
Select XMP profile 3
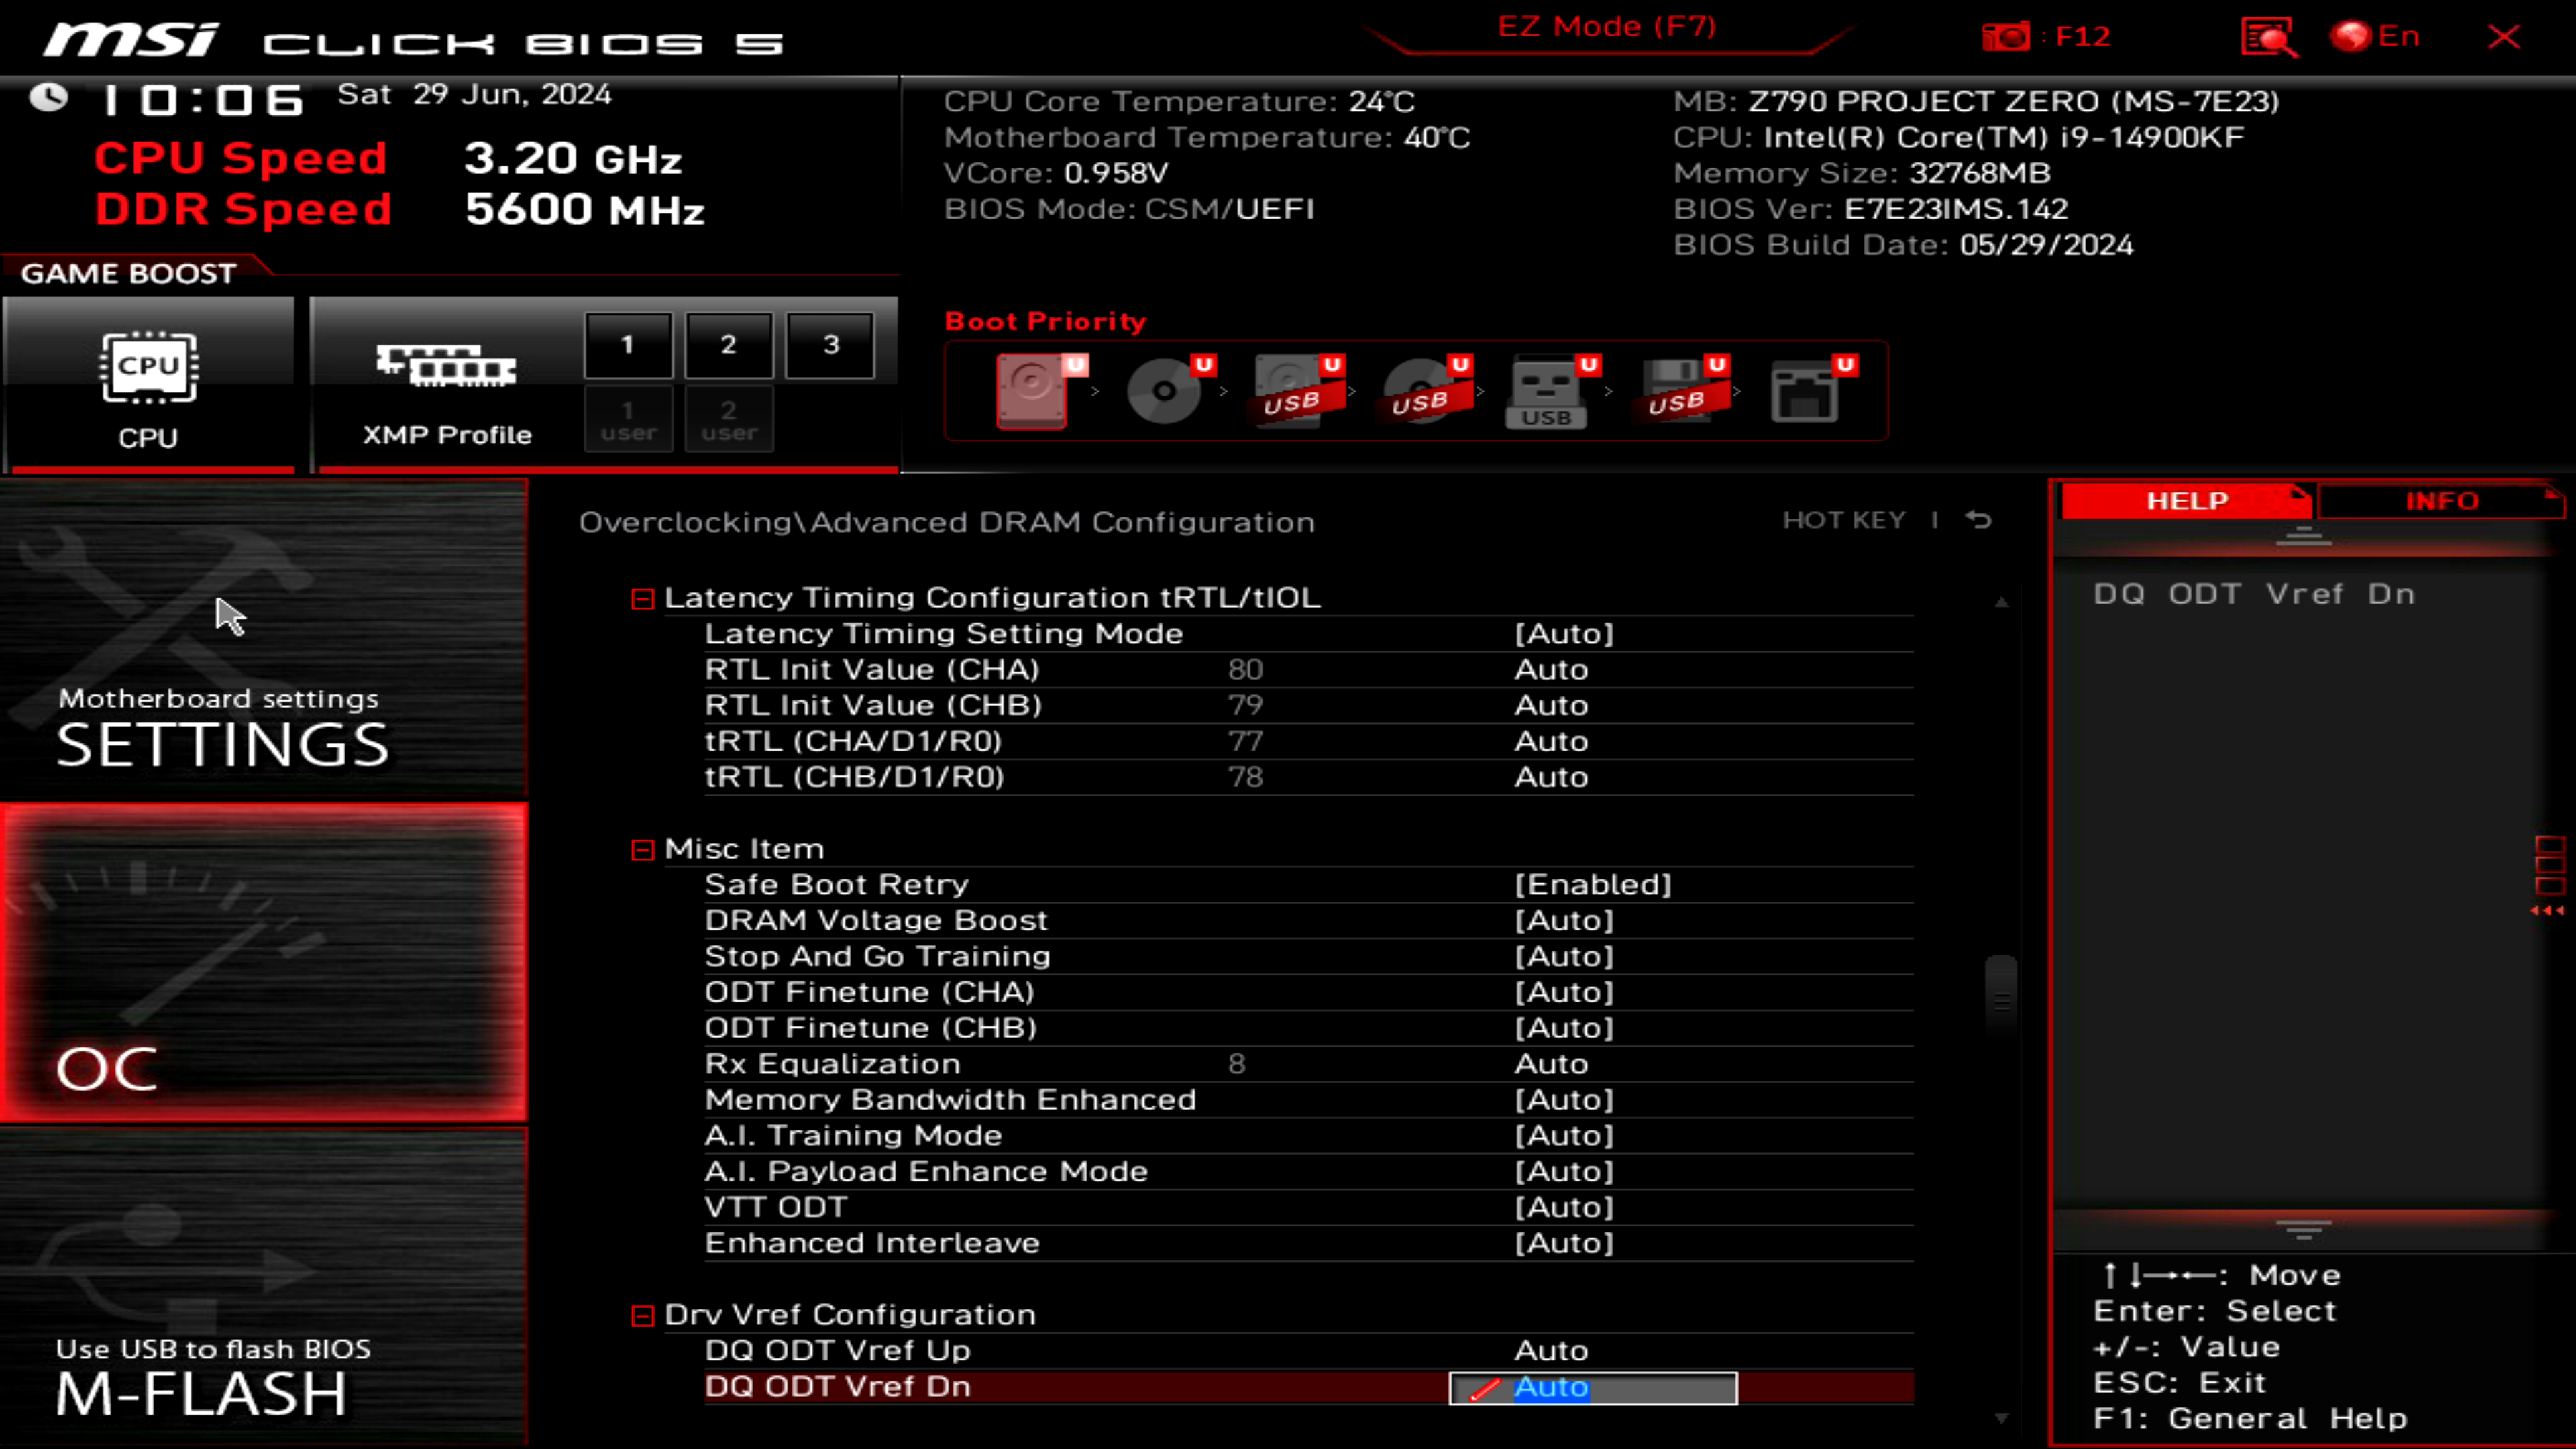[830, 345]
